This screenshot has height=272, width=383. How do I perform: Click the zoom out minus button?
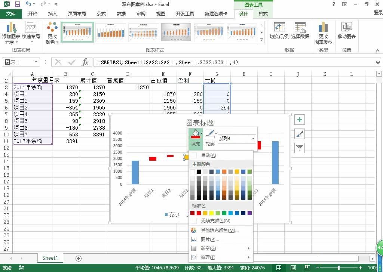(x=318, y=268)
